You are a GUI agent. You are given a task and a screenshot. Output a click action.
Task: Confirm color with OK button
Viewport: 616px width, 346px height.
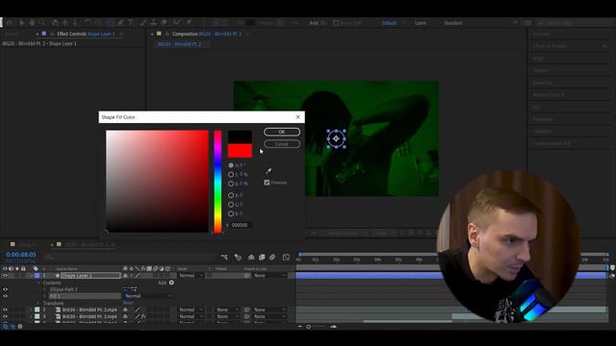[x=282, y=132]
